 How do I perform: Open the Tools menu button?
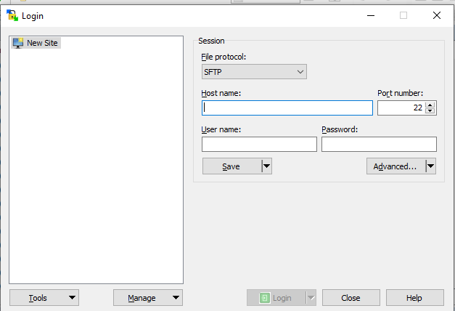44,298
